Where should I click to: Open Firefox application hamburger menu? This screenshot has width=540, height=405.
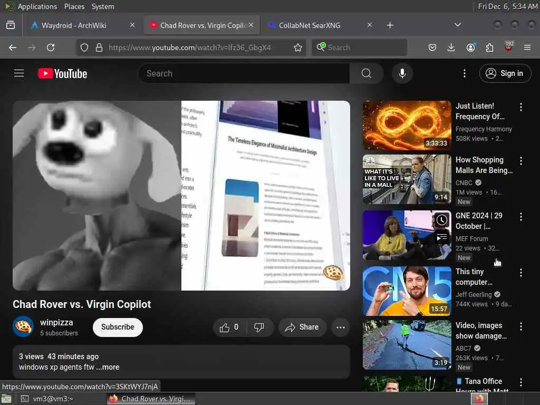click(x=527, y=47)
